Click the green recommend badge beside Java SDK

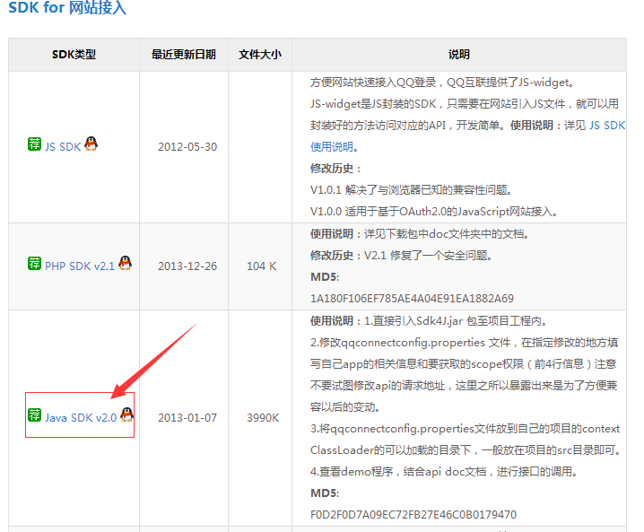[x=34, y=414]
